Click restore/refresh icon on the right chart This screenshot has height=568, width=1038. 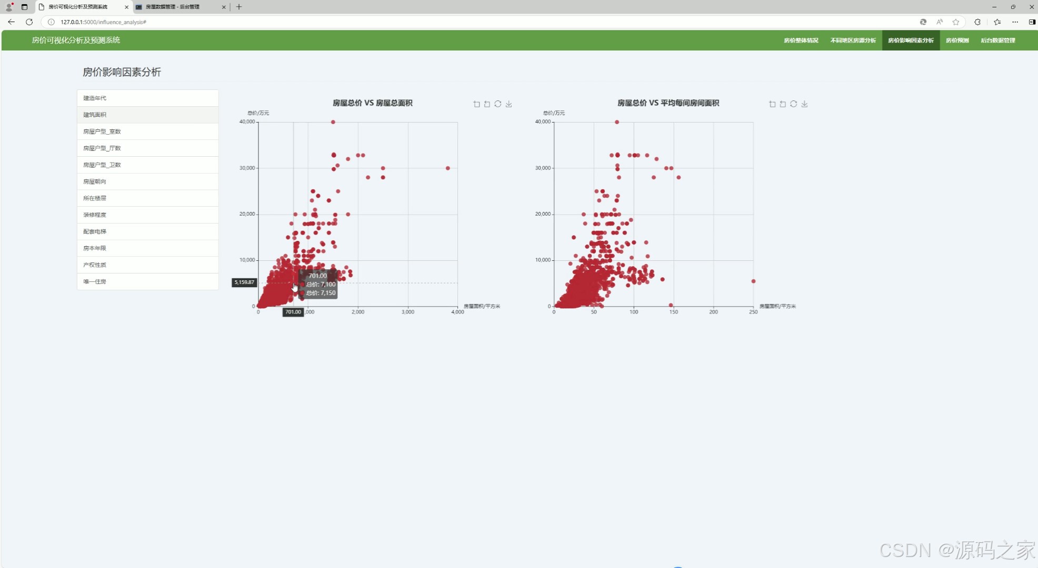[794, 104]
